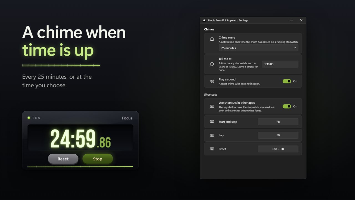Screen dimensions: 355x200
Task: Click the green RUN status indicator light
Action: [x=29, y=118]
